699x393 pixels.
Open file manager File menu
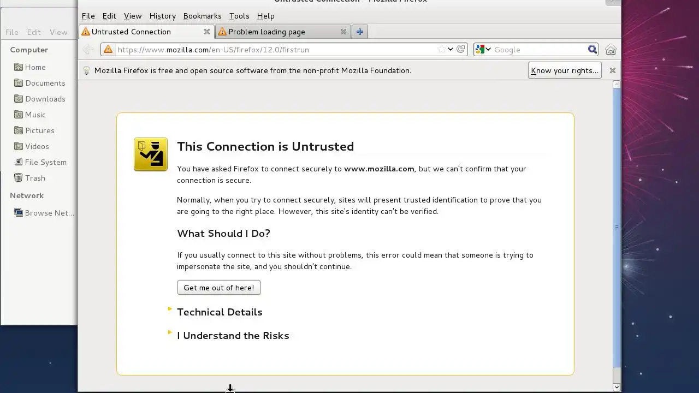coord(12,32)
